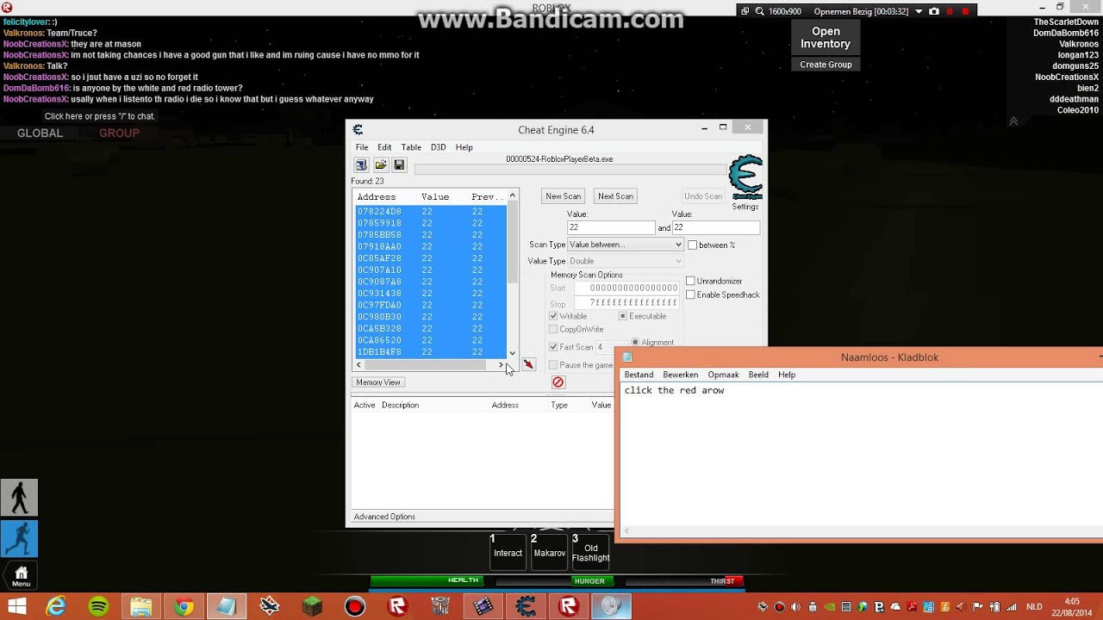
Task: Open Google Chrome from taskbar
Action: [184, 606]
